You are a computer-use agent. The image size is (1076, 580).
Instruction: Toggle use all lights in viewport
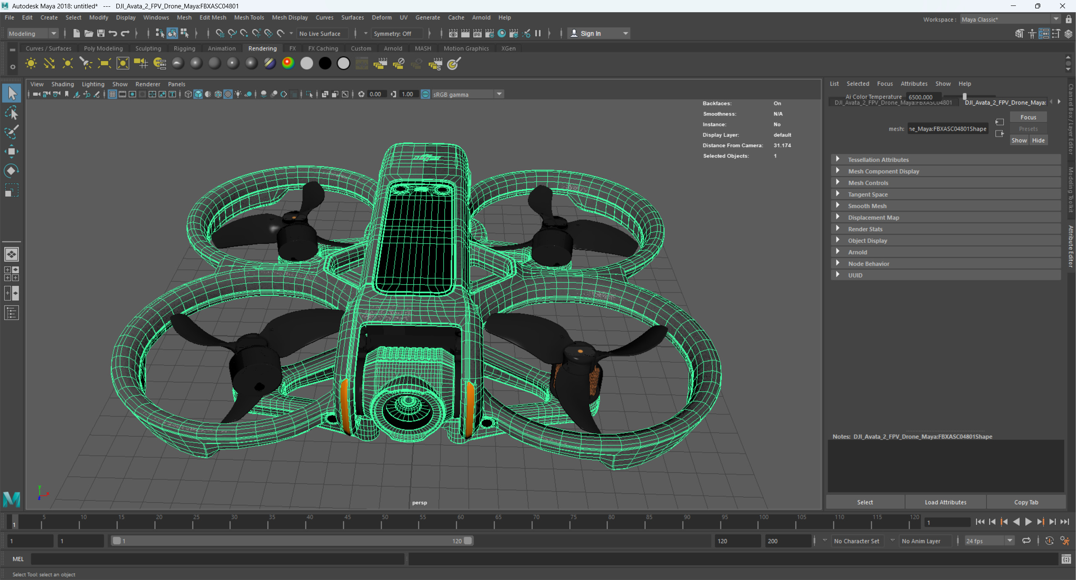click(238, 94)
